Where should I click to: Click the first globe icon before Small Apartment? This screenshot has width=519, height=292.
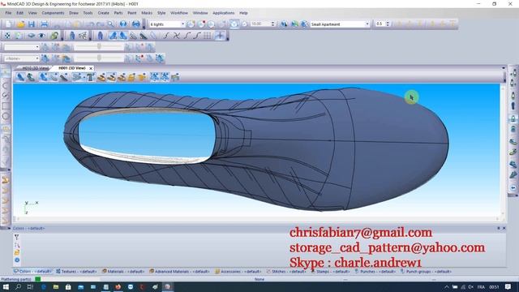click(x=284, y=24)
